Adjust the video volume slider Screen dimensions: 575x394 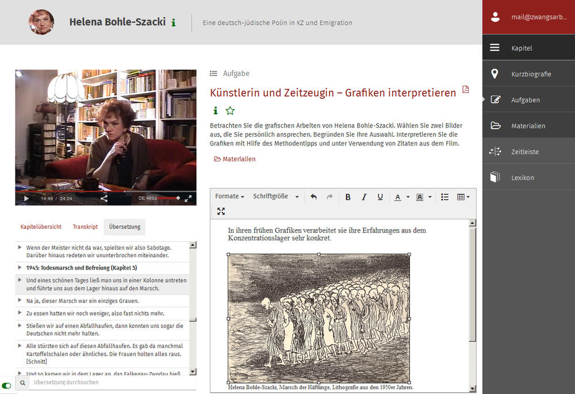pyautogui.click(x=170, y=198)
